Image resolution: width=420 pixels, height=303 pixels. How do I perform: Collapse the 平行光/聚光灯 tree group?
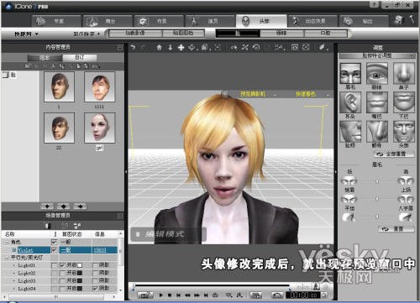click(7, 258)
